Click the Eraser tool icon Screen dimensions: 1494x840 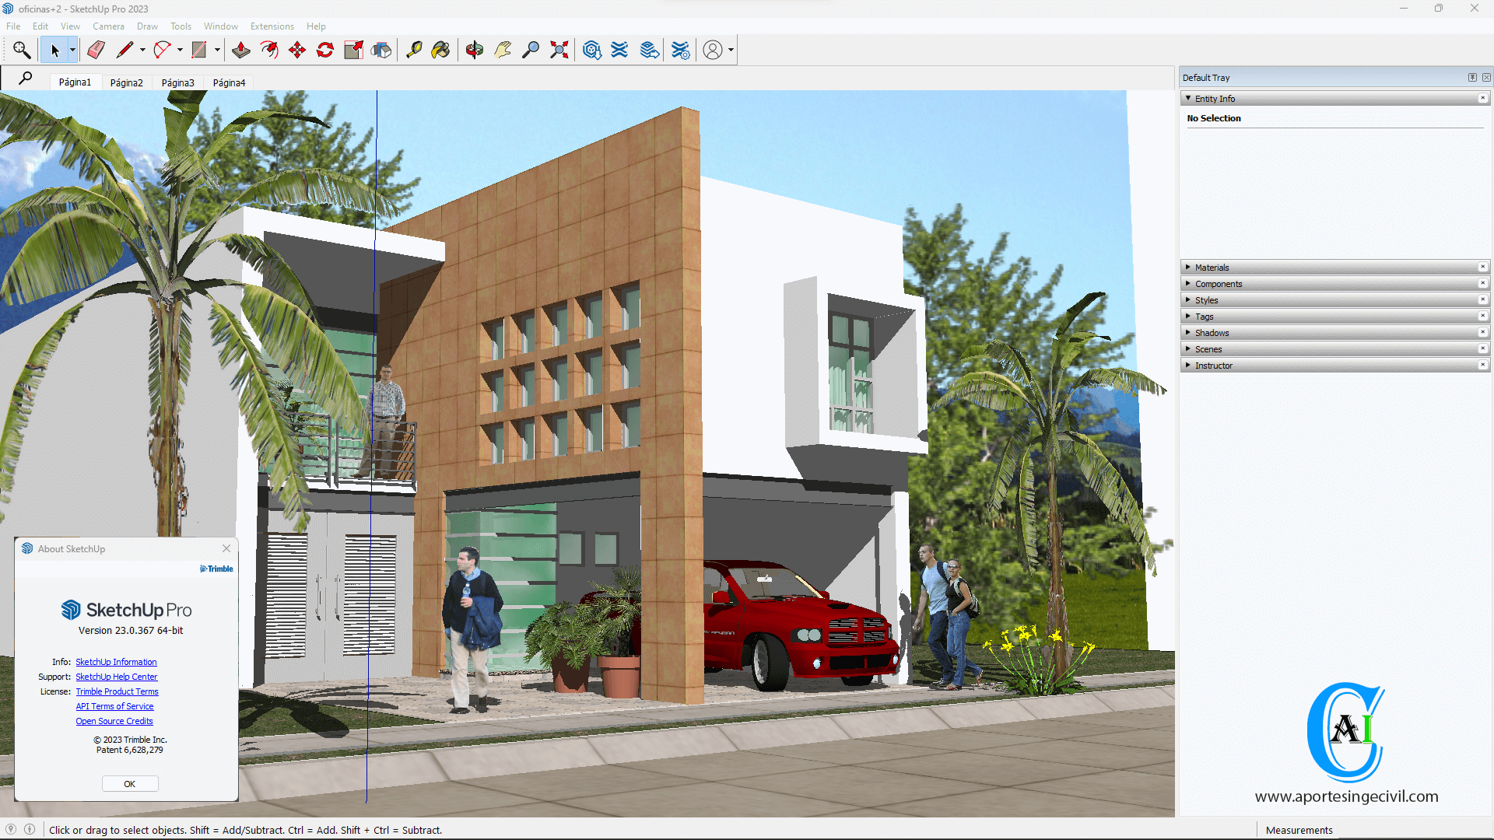pyautogui.click(x=94, y=49)
